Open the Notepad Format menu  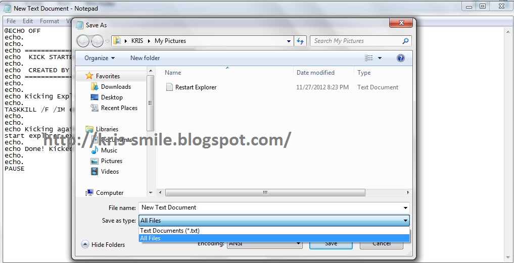[x=50, y=21]
